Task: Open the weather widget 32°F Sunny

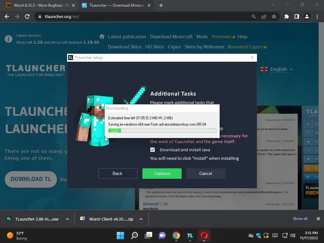Action: point(17,235)
